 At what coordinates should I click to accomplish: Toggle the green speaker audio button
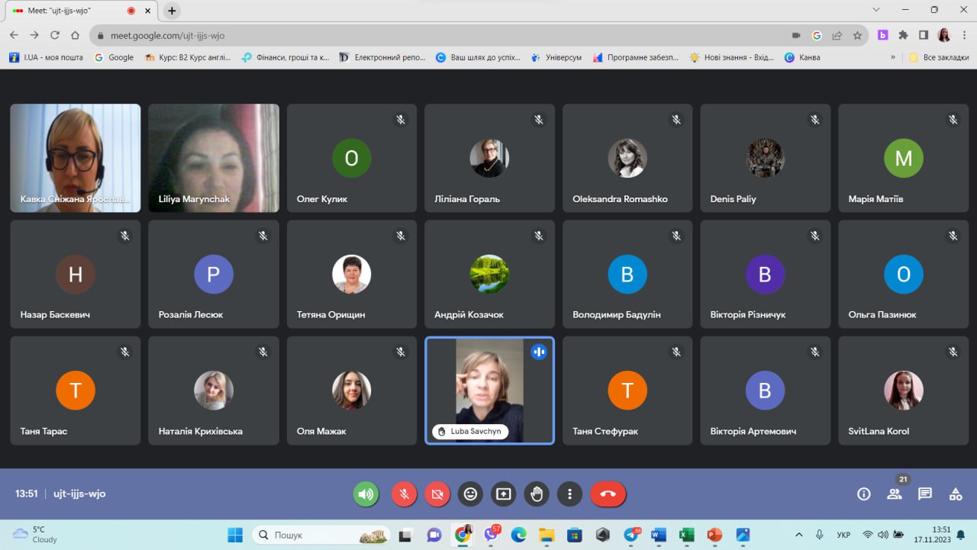point(366,494)
